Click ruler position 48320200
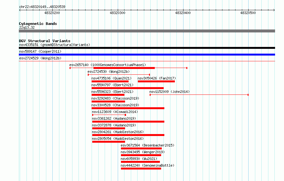 click(52, 13)
